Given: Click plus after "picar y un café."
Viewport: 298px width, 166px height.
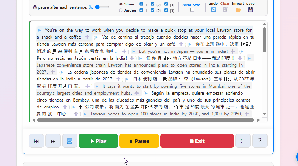Looking at the screenshot, I should (x=181, y=44).
